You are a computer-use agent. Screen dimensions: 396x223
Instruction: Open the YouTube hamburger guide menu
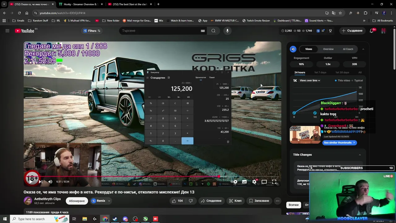point(7,31)
